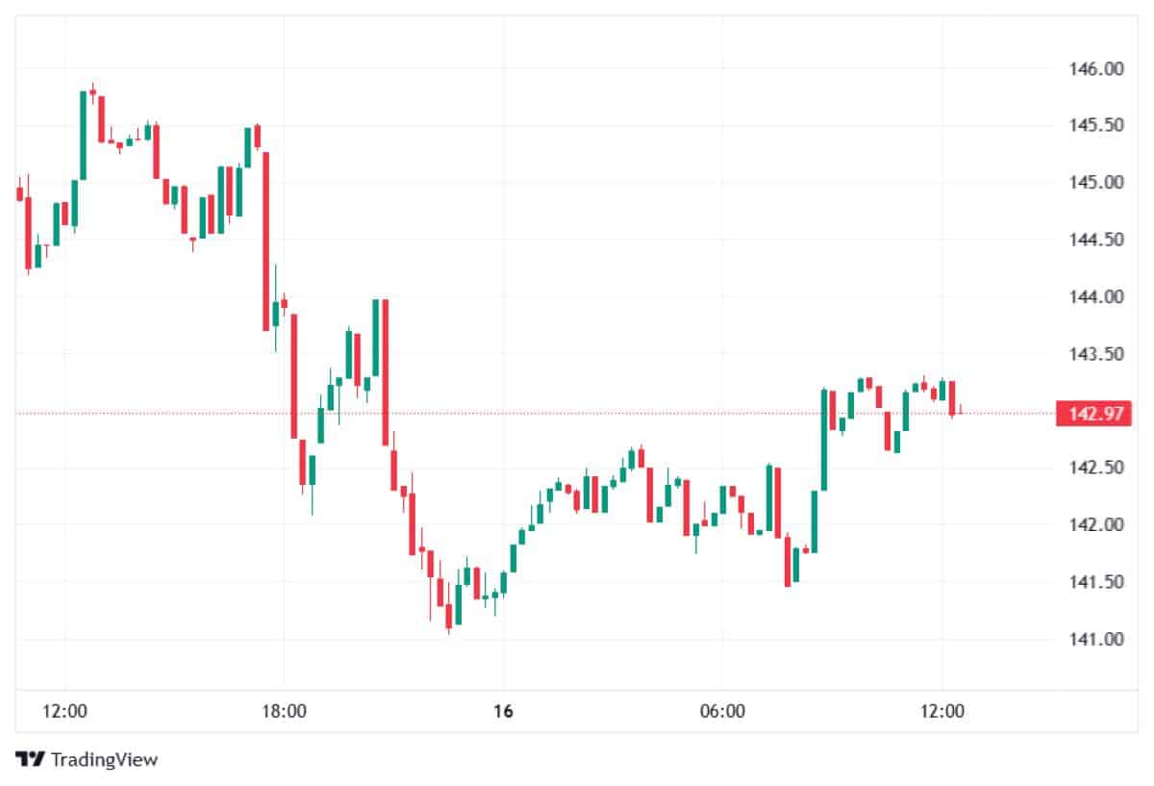1154x786 pixels.
Task: Select the bold 16 date marker
Action: [x=503, y=712]
